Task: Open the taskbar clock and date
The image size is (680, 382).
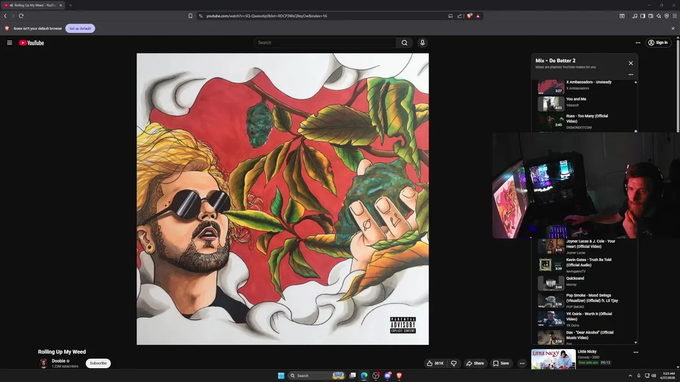Action: tap(668, 376)
